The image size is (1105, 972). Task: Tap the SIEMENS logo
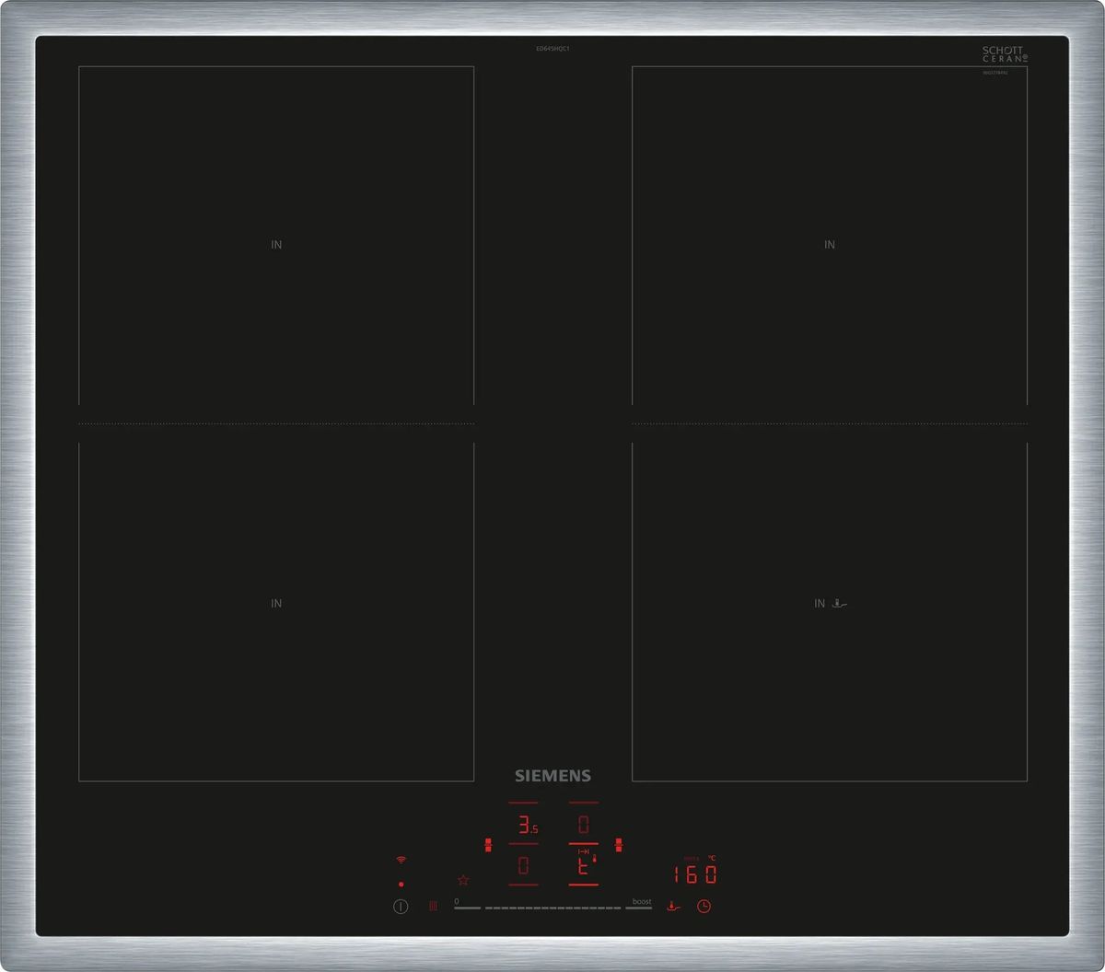pos(552,776)
